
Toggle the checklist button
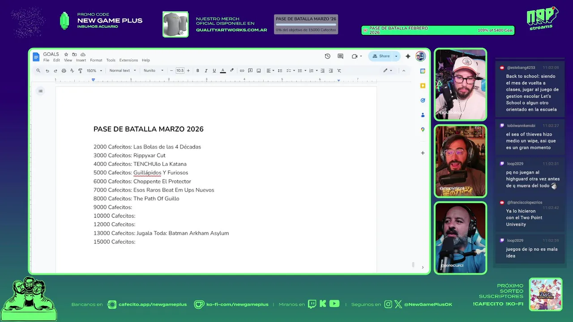pyautogui.click(x=290, y=71)
